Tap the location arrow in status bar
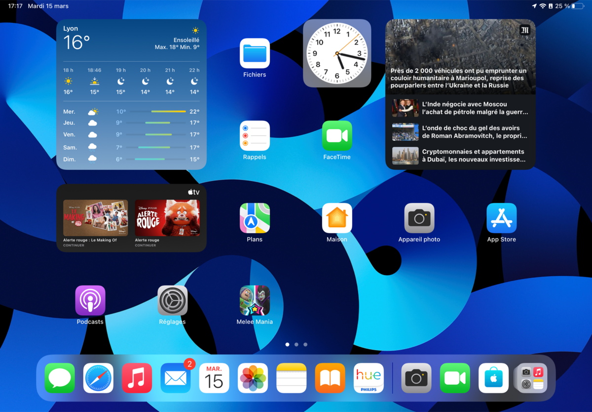The image size is (592, 412). pos(534,6)
